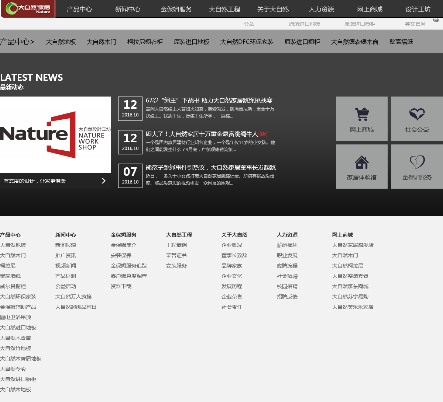Click footer link 社会责任
The height and width of the screenshot is (402, 443).
232,307
